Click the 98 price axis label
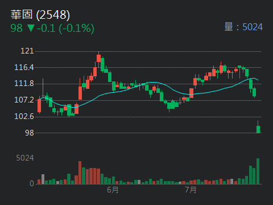The image size is (273, 205). pos(30,133)
